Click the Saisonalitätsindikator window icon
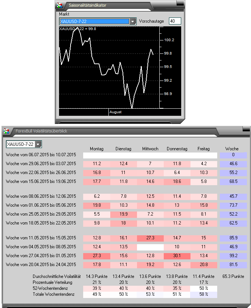251x308 pixels. pos(59,5)
